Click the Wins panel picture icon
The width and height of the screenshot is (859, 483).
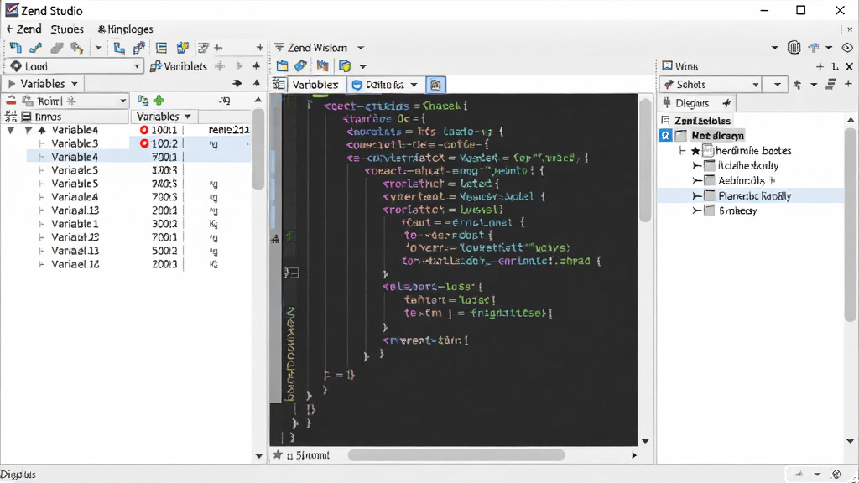(x=667, y=65)
